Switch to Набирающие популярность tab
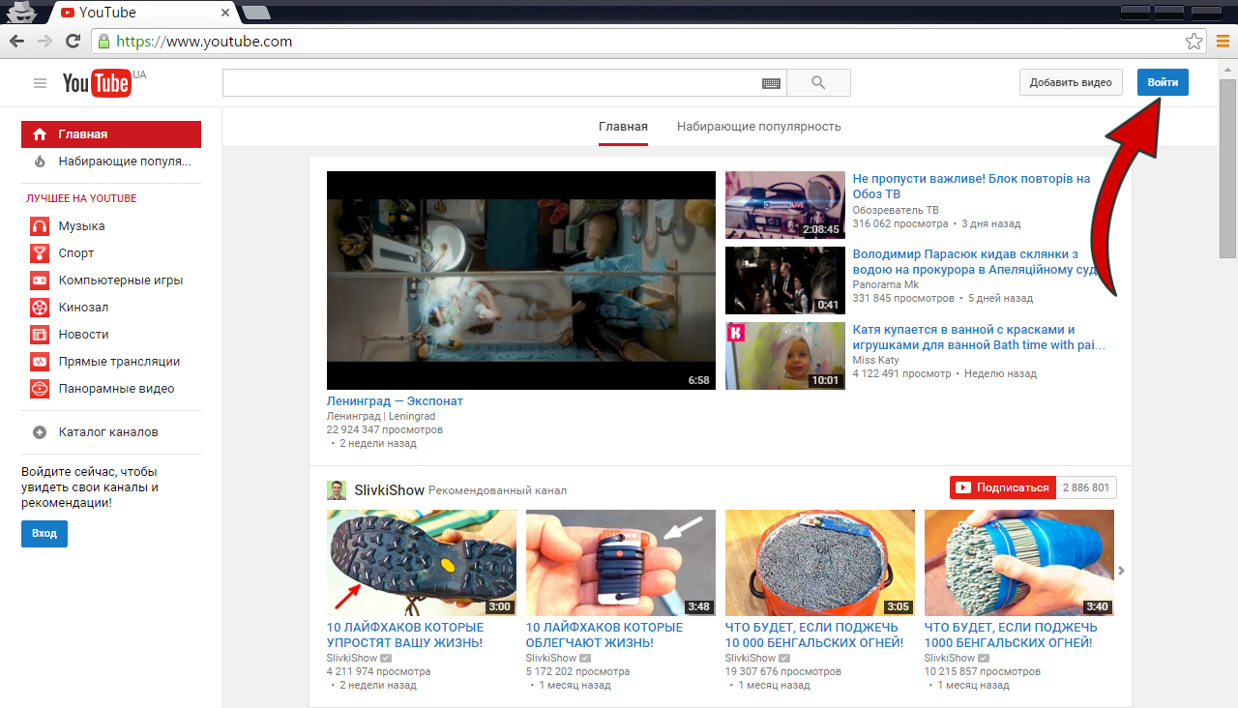 (x=759, y=127)
